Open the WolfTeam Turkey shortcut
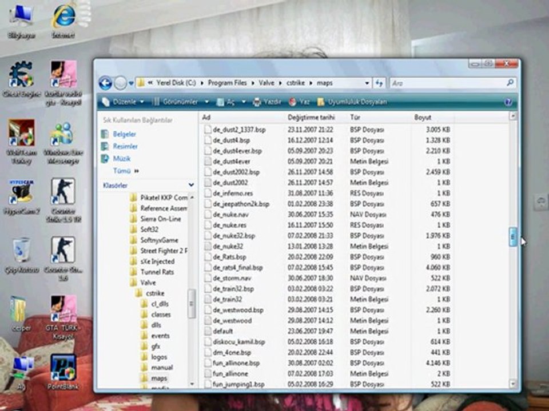This screenshot has height=411, width=549. coord(21,142)
